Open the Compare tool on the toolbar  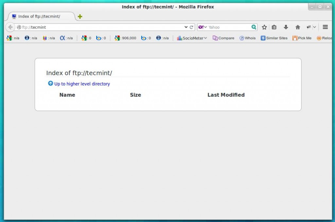[x=223, y=38]
